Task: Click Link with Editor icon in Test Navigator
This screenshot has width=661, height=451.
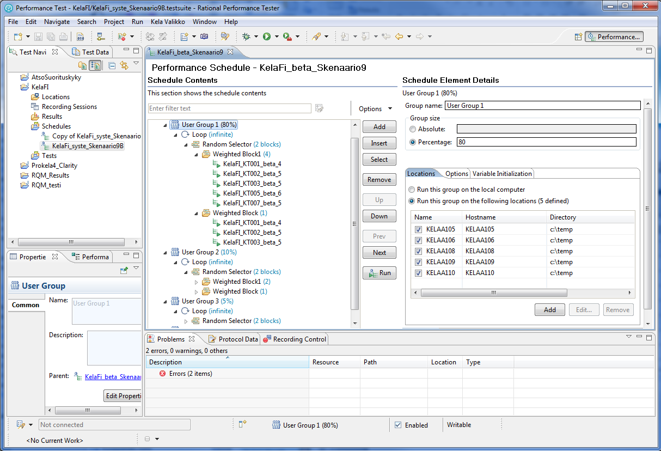Action: [124, 65]
